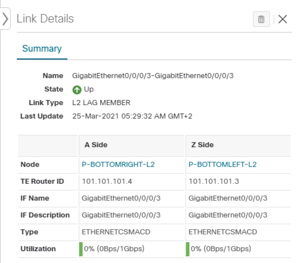Switch to the Summary tab

(x=42, y=48)
